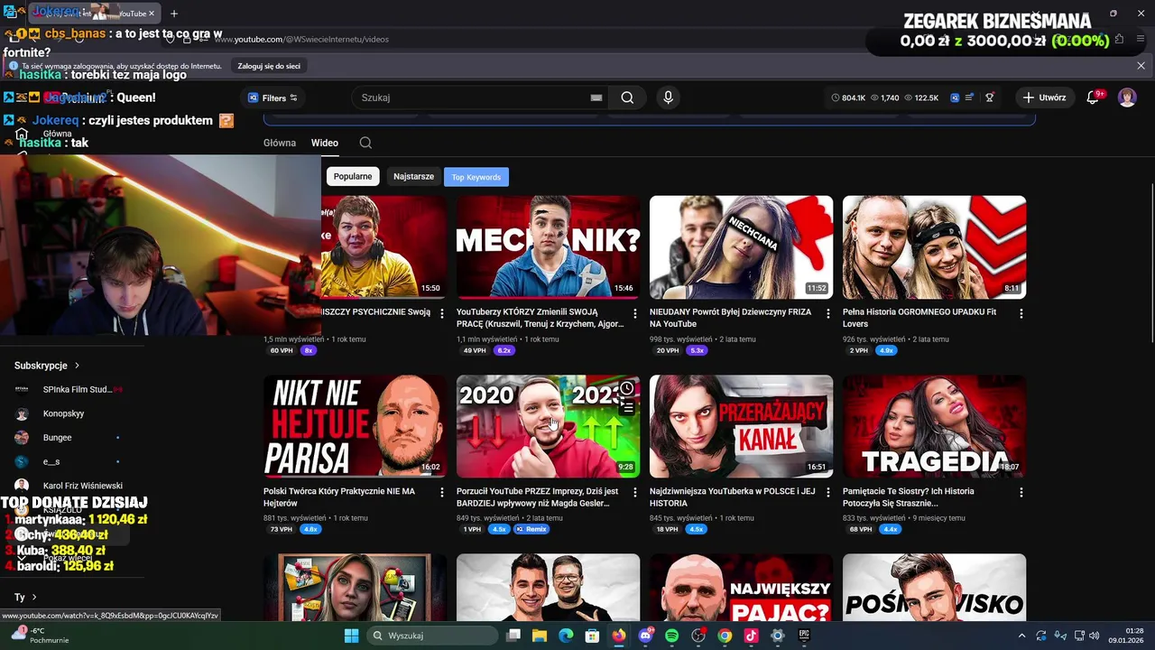
Task: Click the Top Keywords button
Action: (476, 177)
